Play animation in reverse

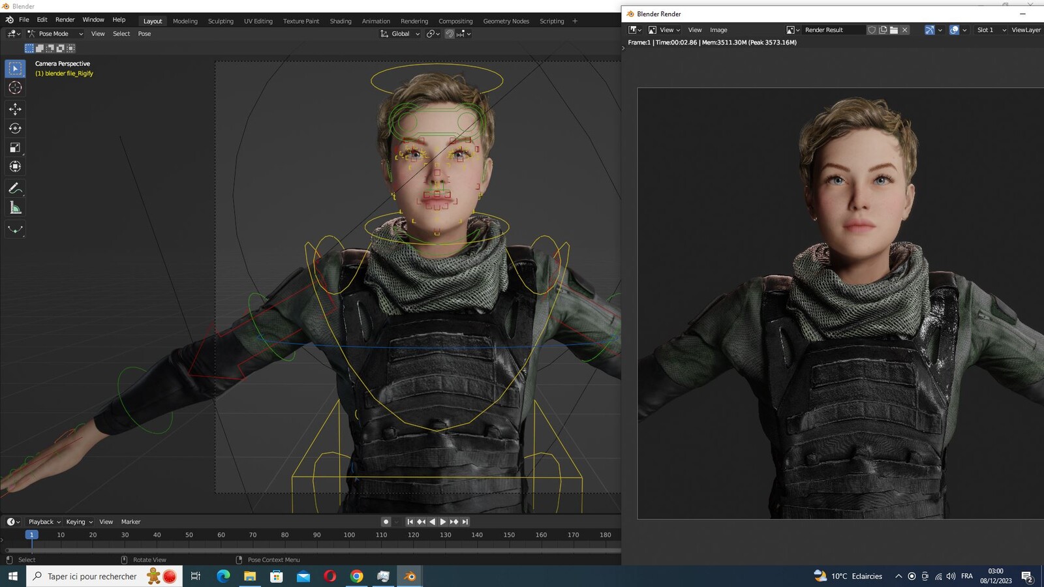click(432, 522)
